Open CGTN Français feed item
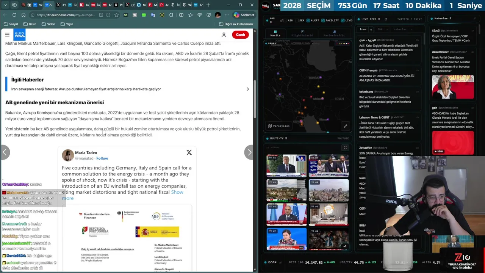This screenshot has height=273, width=485. [x=389, y=75]
